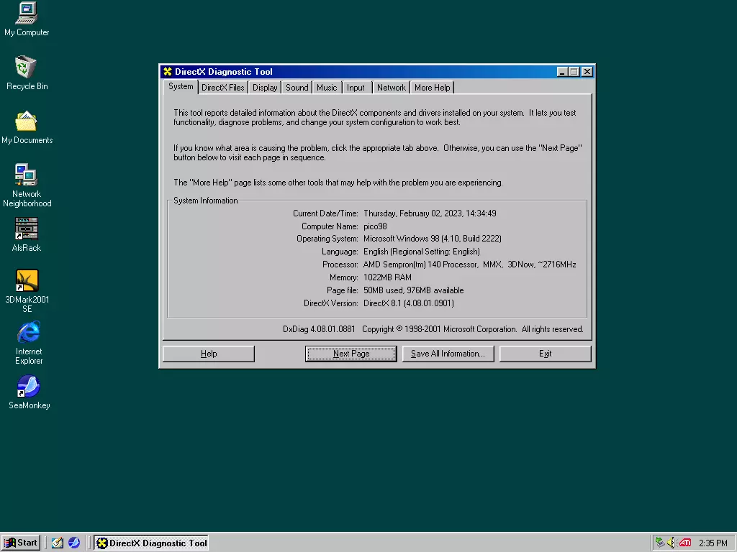This screenshot has height=552, width=737.
Task: Click the network tray icon beside the speaker
Action: tap(660, 543)
